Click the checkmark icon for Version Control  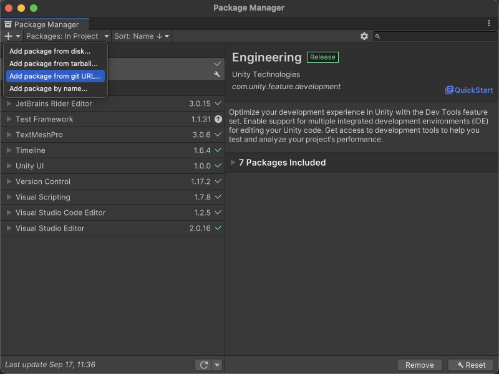pos(218,181)
